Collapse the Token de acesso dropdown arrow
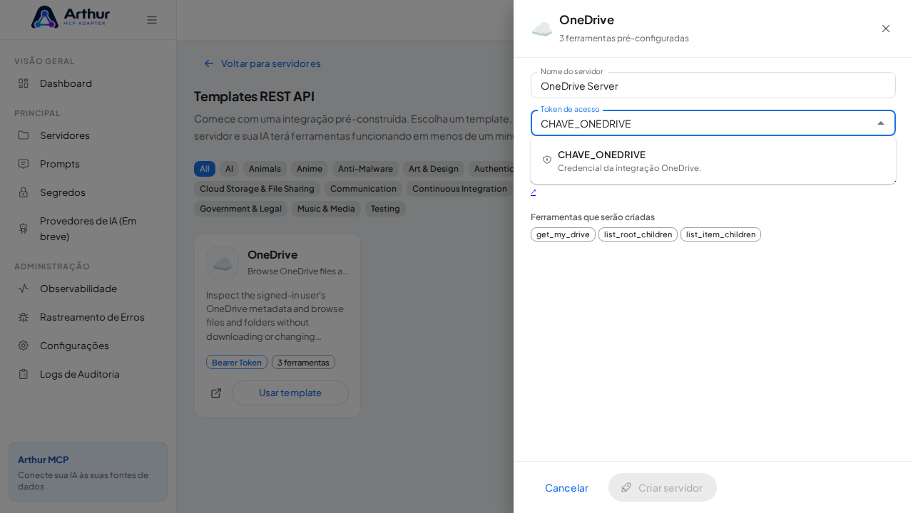The image size is (913, 513). pyautogui.click(x=881, y=123)
